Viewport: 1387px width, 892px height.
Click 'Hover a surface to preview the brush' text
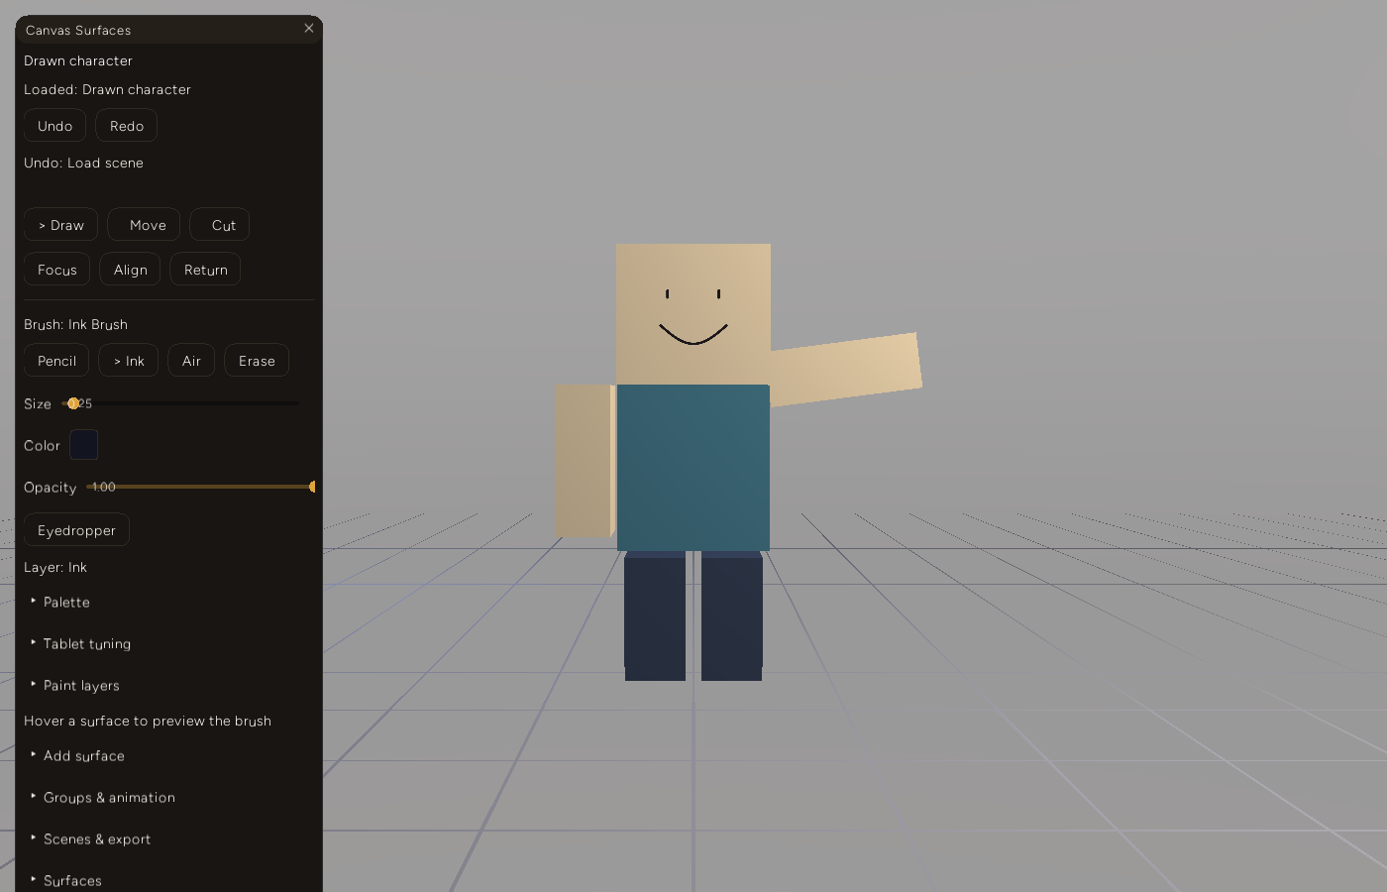(148, 721)
